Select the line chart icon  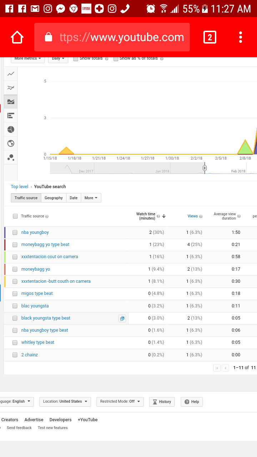pos(11,74)
